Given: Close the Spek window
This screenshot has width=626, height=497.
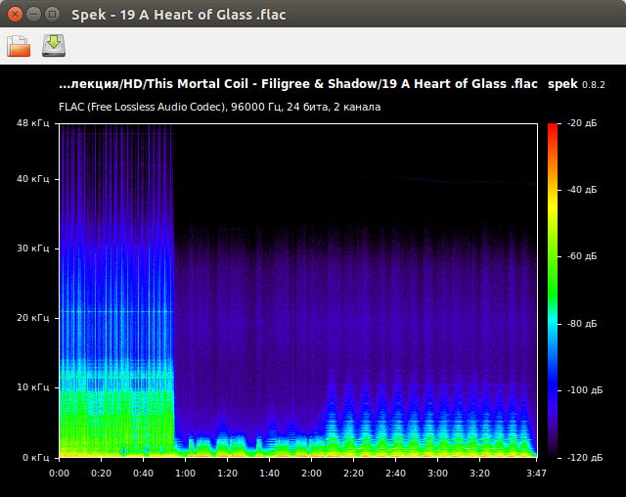Looking at the screenshot, I should tap(15, 14).
